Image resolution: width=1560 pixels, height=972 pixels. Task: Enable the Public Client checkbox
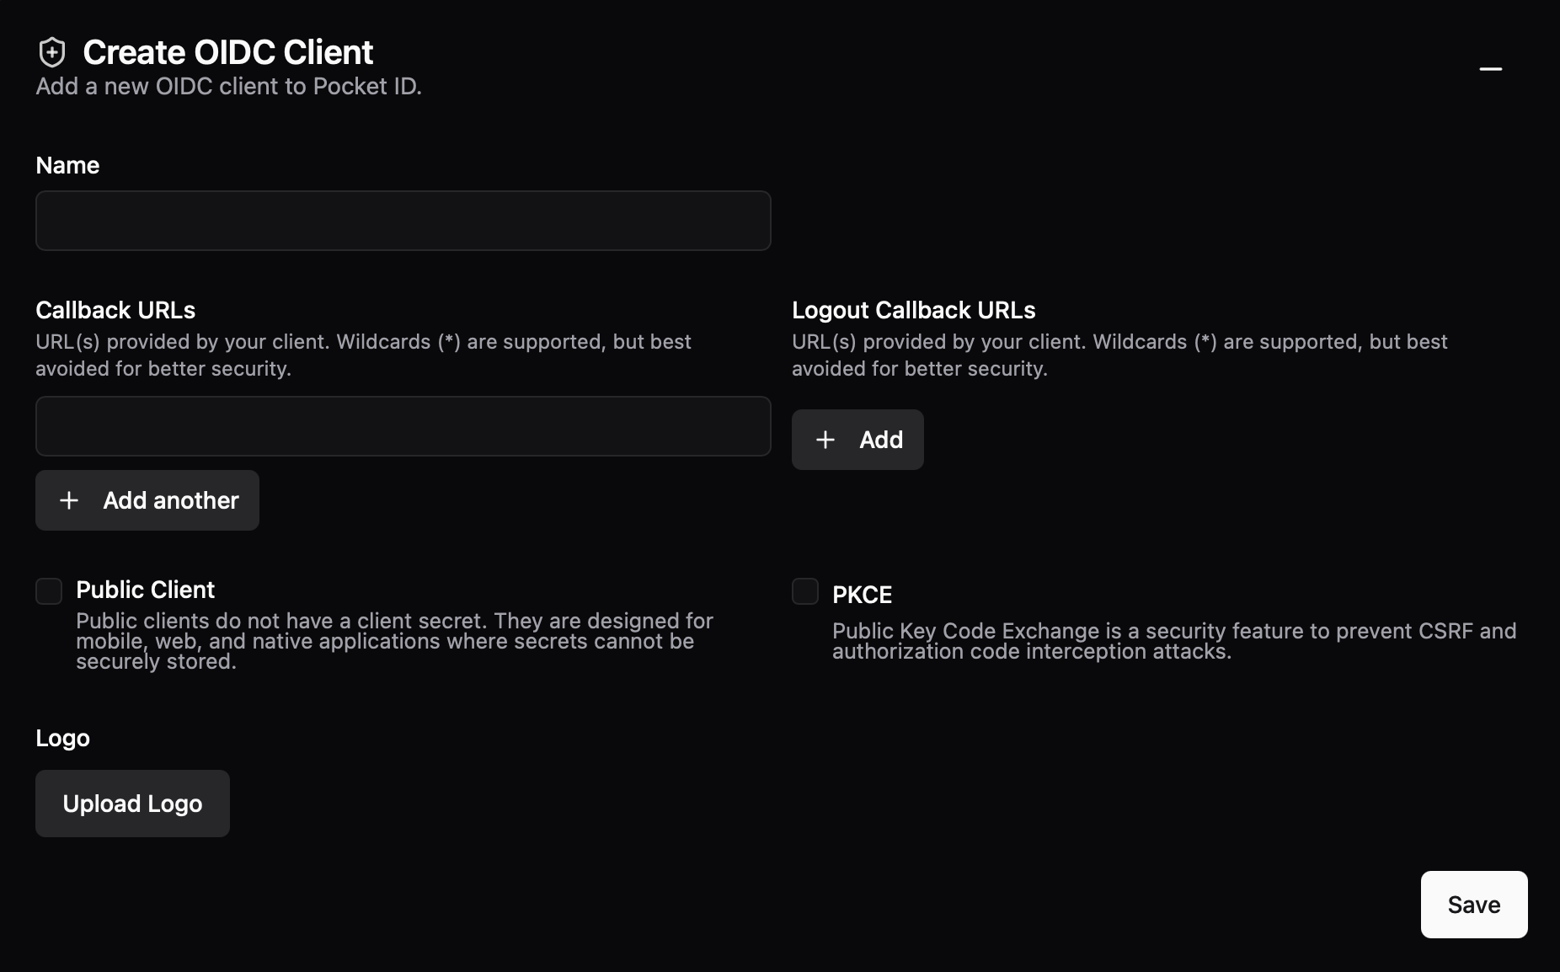pos(49,591)
